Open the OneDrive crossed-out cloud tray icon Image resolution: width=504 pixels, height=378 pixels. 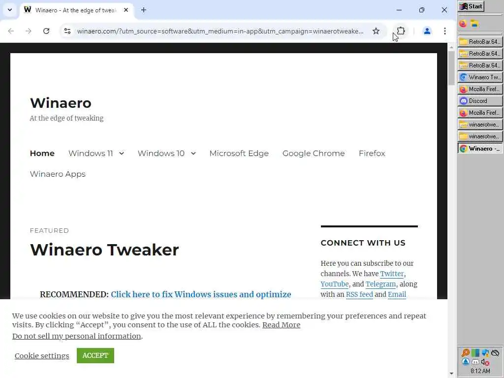[495, 353]
